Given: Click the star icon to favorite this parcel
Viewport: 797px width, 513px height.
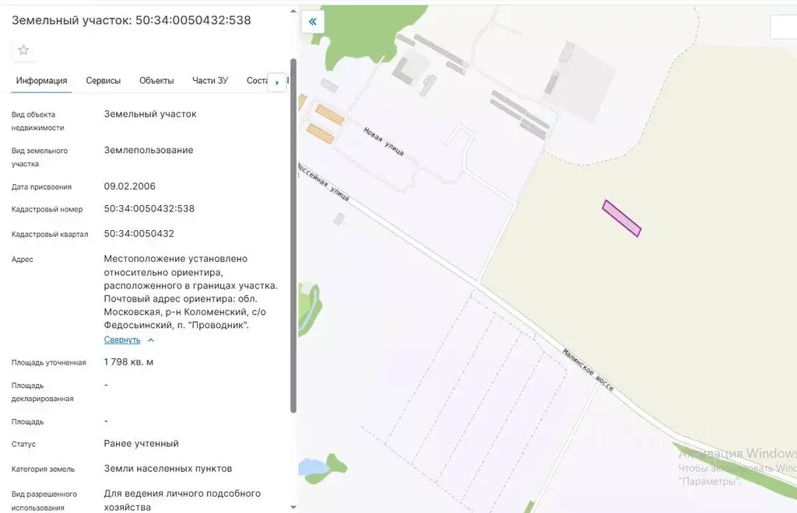Looking at the screenshot, I should point(23,50).
